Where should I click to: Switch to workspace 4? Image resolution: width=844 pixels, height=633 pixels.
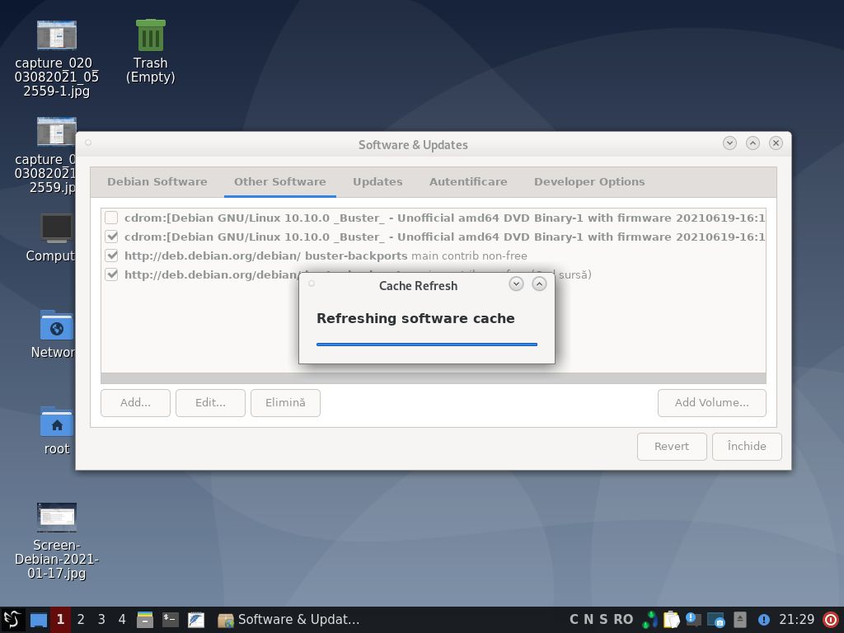click(122, 620)
